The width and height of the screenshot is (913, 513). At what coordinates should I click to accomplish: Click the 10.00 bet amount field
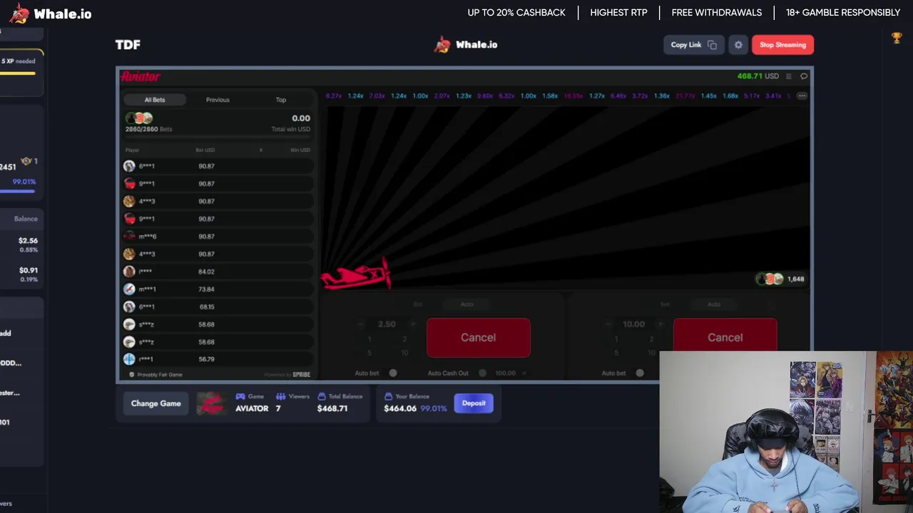tap(633, 324)
